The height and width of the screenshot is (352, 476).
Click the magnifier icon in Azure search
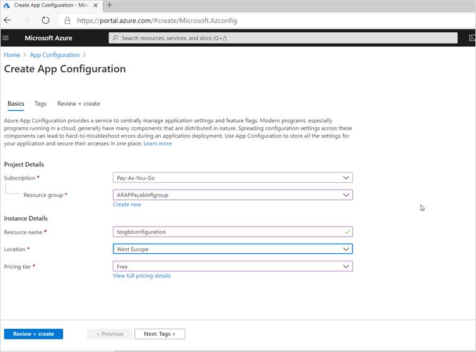click(115, 38)
